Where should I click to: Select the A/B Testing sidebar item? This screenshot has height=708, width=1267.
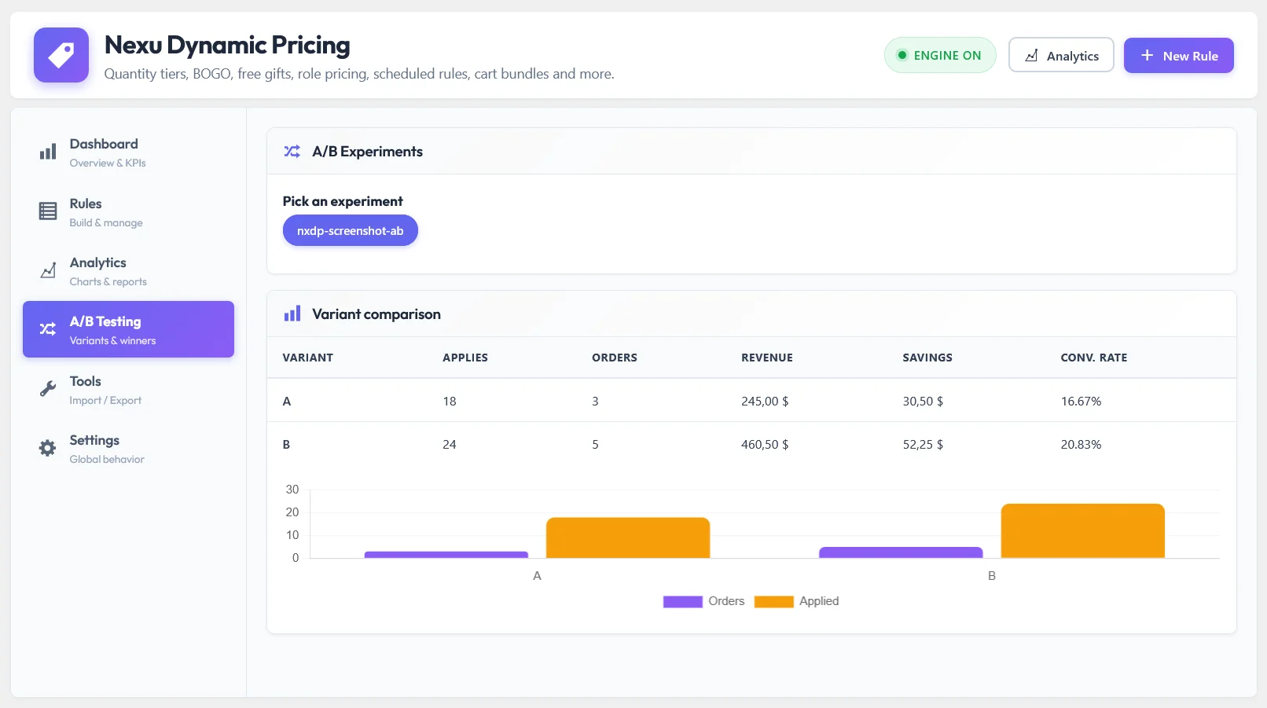[128, 329]
